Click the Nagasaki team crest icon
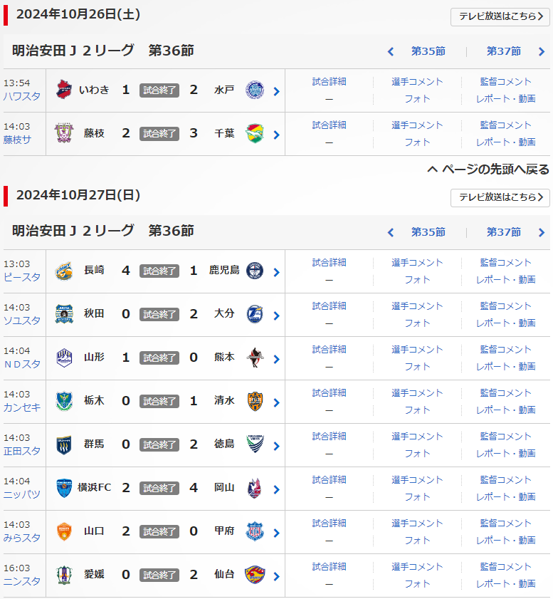Viewport: 553px width, 599px height. click(x=64, y=271)
